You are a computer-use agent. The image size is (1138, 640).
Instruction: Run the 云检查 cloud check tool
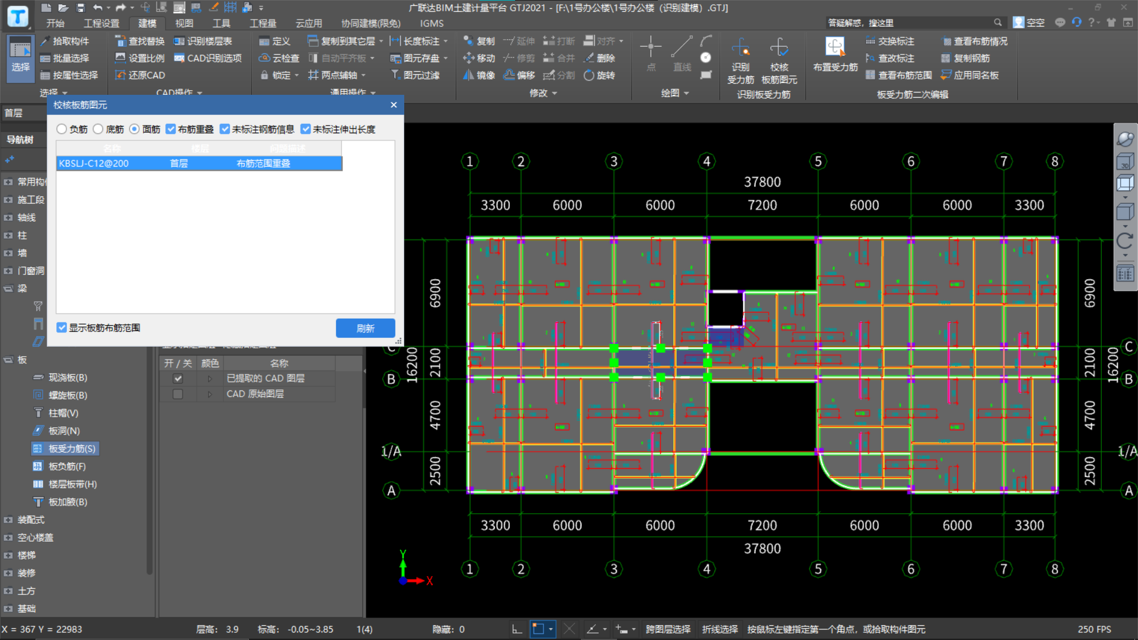coord(279,58)
